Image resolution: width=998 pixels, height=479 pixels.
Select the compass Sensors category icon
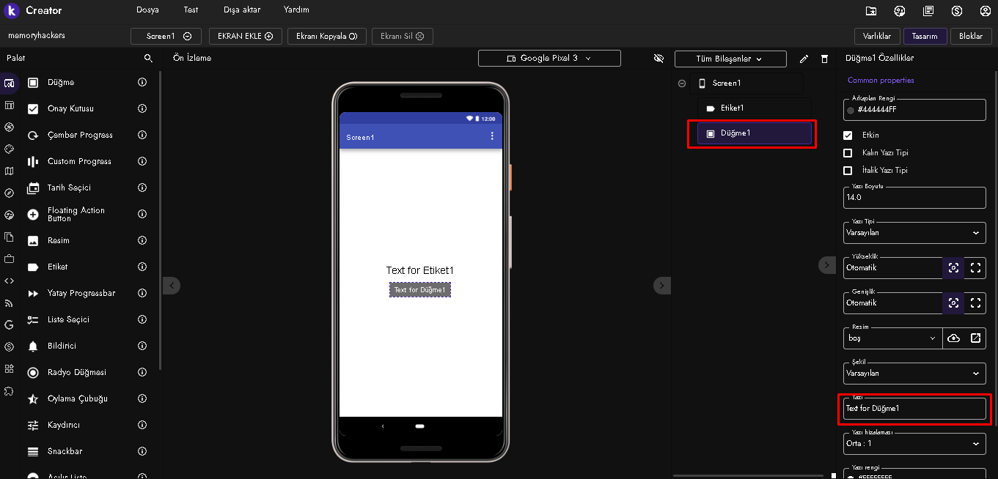[x=9, y=193]
